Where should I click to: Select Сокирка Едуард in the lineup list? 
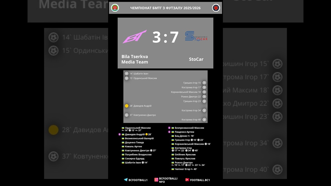click(x=135, y=159)
